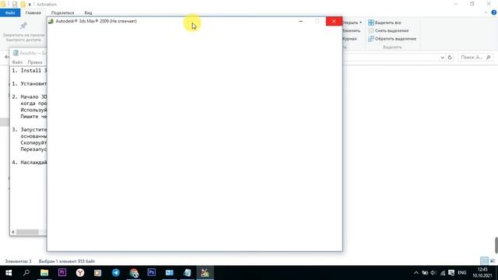Click the Quick Access toolbar dropdown arrow

(x=30, y=5)
